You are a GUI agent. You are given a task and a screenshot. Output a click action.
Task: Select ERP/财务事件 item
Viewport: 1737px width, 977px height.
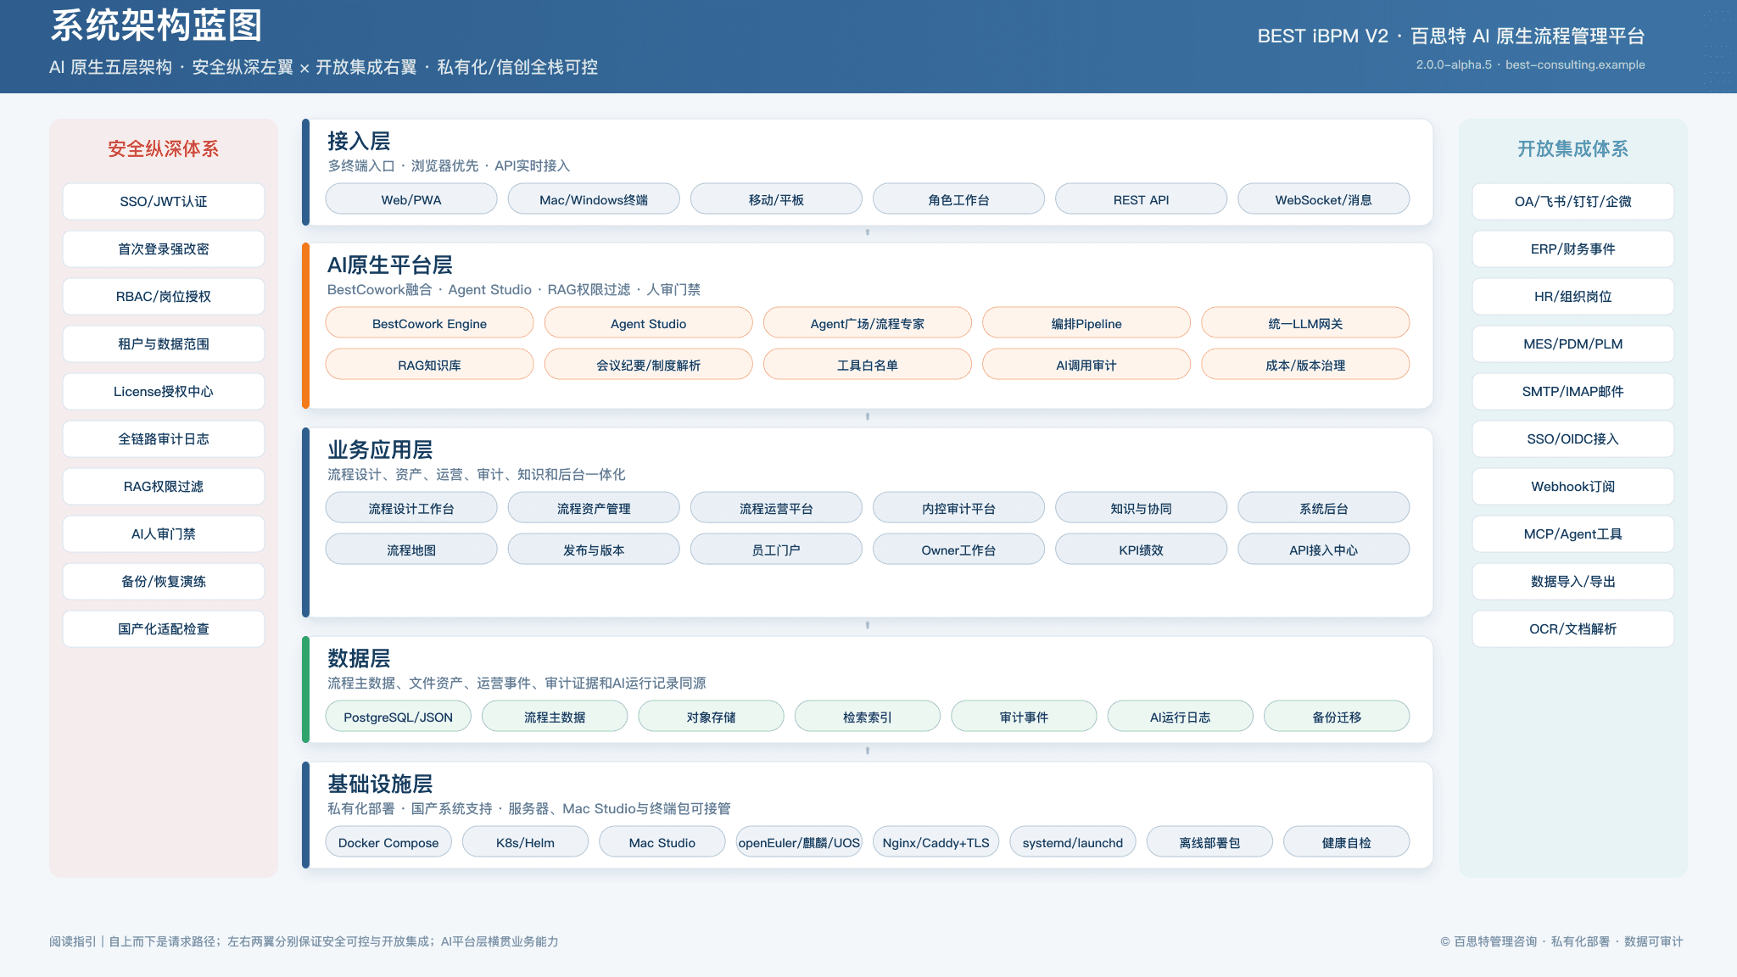(1573, 248)
